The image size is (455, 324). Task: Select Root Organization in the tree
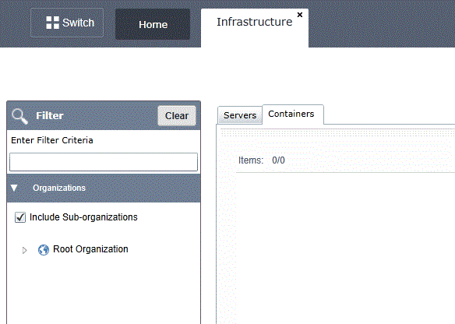[x=90, y=249]
